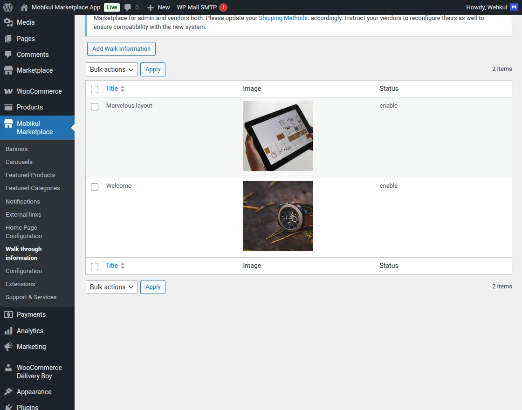
Task: Open Home Page Configuration menu item
Action: pos(21,232)
